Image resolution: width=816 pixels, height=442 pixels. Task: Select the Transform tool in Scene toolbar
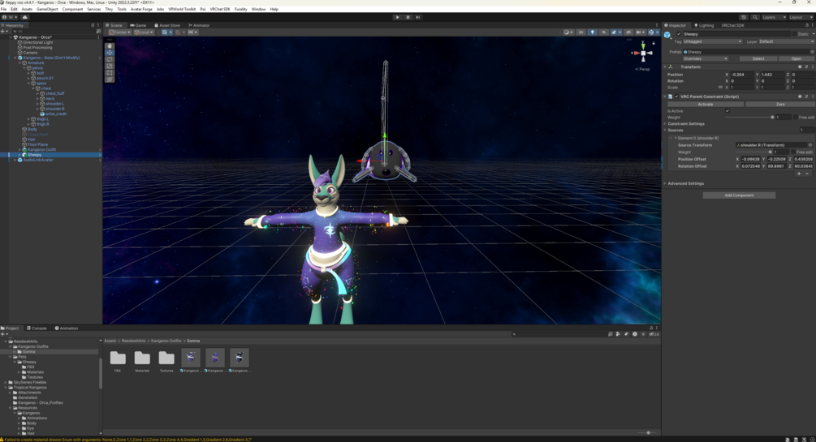point(110,79)
